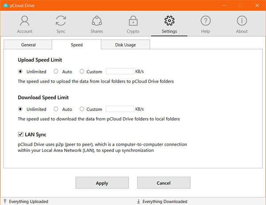Open the Help question mark icon
266x205 pixels.
(x=206, y=21)
